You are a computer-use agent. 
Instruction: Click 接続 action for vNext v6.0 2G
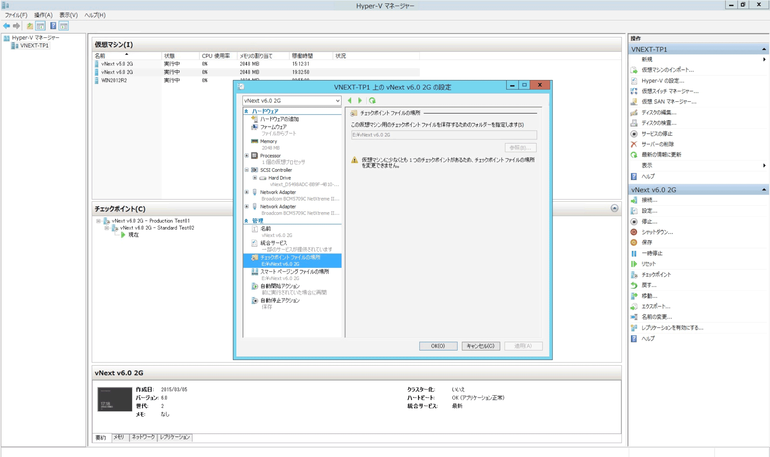(649, 200)
